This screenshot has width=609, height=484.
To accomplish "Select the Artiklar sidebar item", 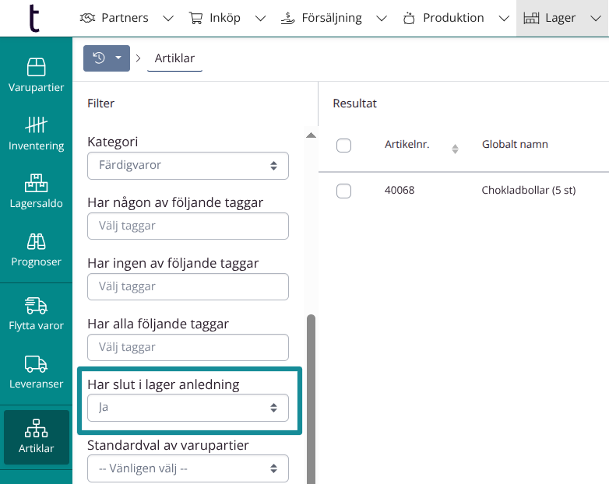I will tap(36, 437).
